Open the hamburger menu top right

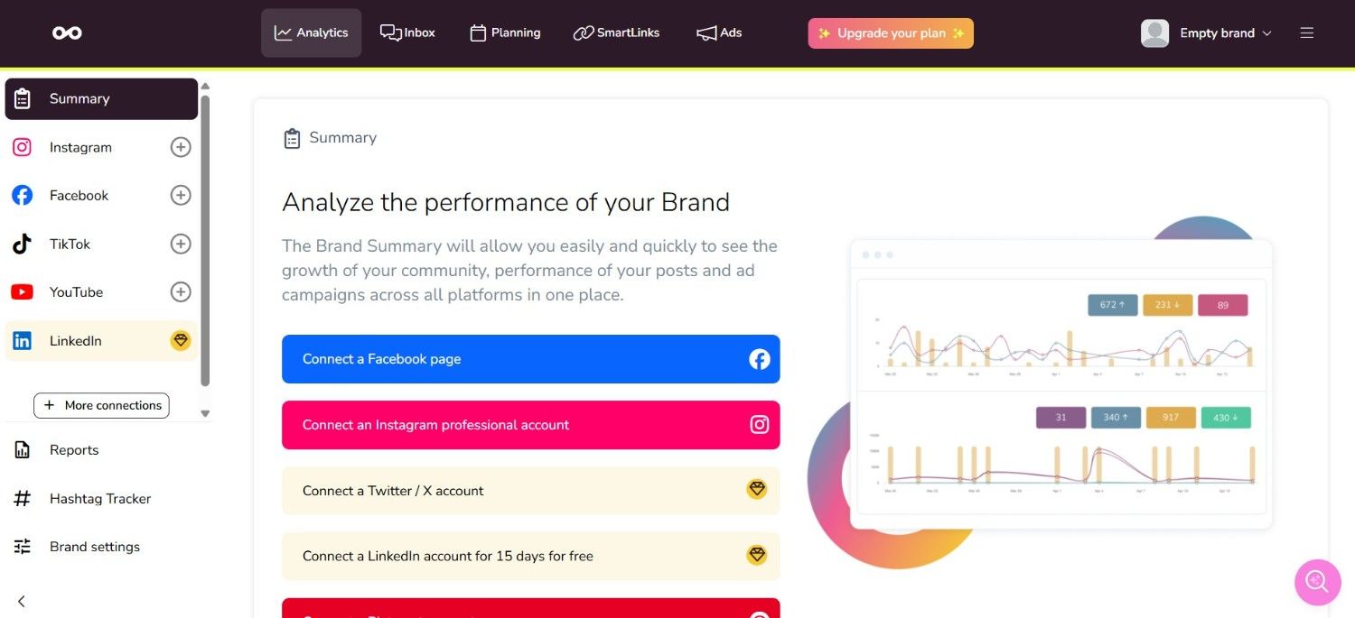[1307, 32]
